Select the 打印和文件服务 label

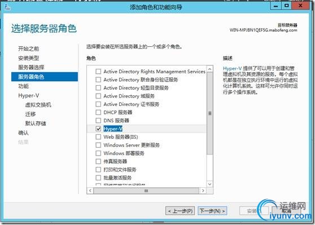pyautogui.click(x=120, y=170)
